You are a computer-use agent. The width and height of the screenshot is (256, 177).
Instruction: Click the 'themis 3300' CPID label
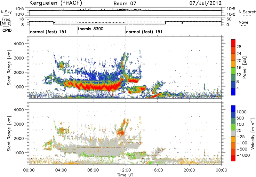coord(91,29)
